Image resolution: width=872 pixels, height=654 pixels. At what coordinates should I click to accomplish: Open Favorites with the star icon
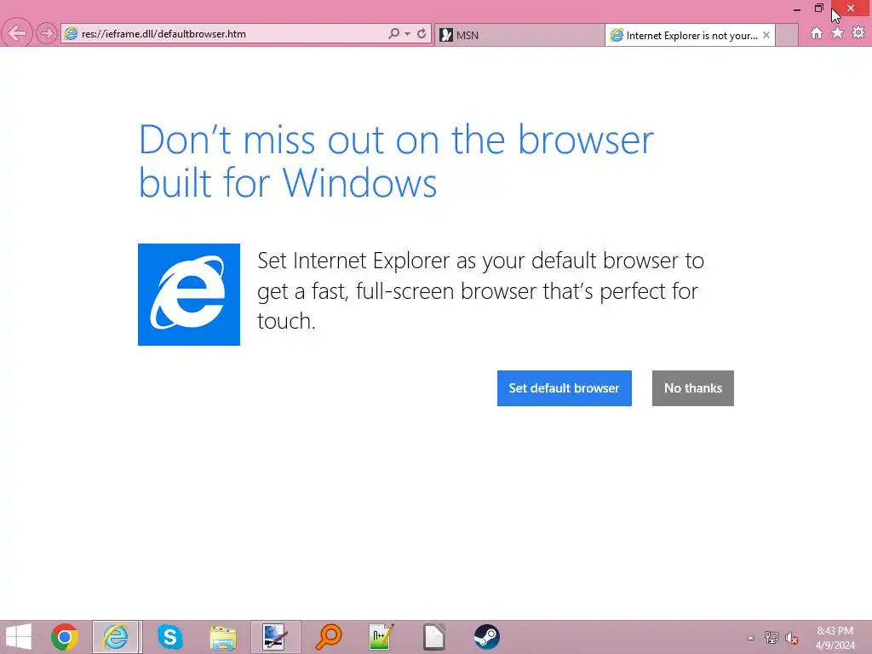tap(837, 33)
